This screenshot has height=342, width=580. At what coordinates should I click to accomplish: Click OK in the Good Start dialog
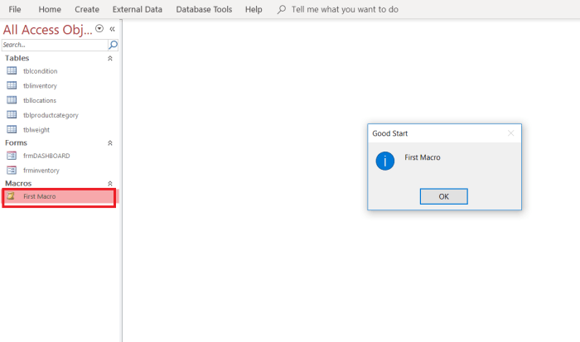tap(443, 196)
